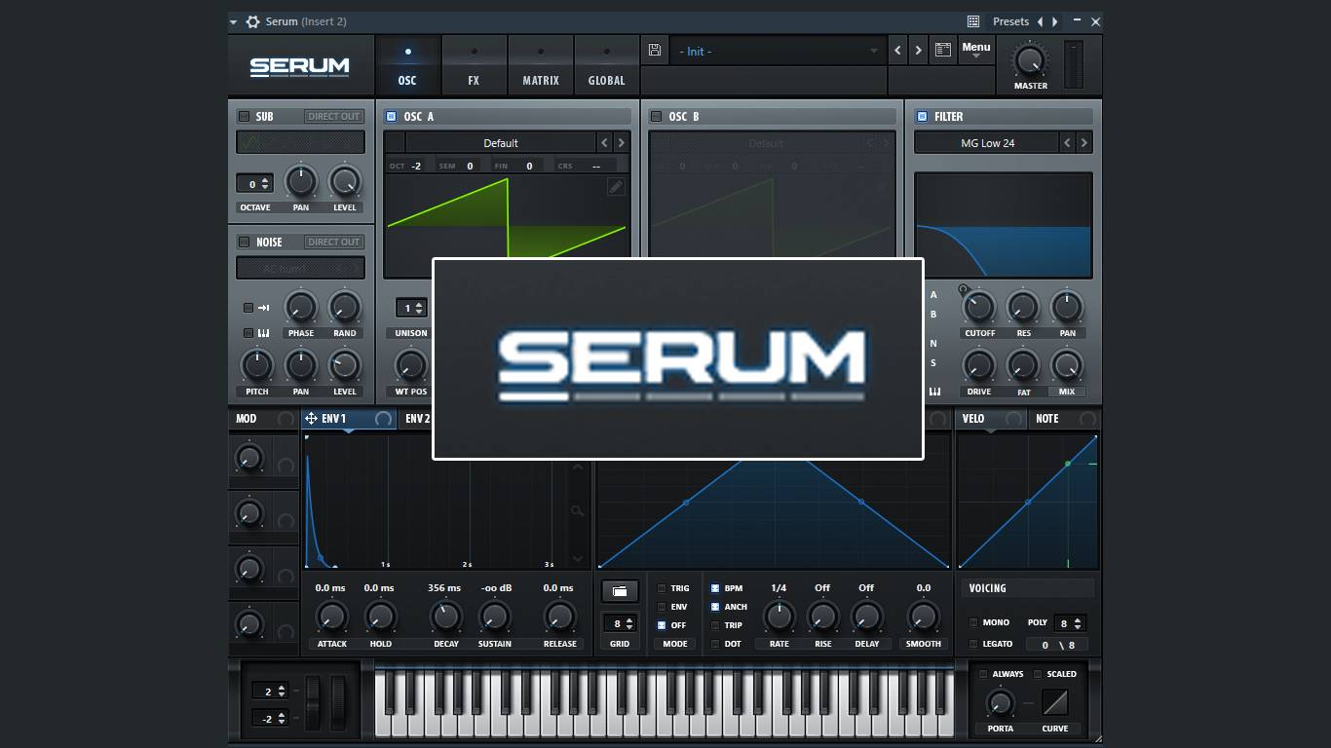
Task: Click the ENV1 drag-to-assign crosshair icon
Action: [311, 419]
